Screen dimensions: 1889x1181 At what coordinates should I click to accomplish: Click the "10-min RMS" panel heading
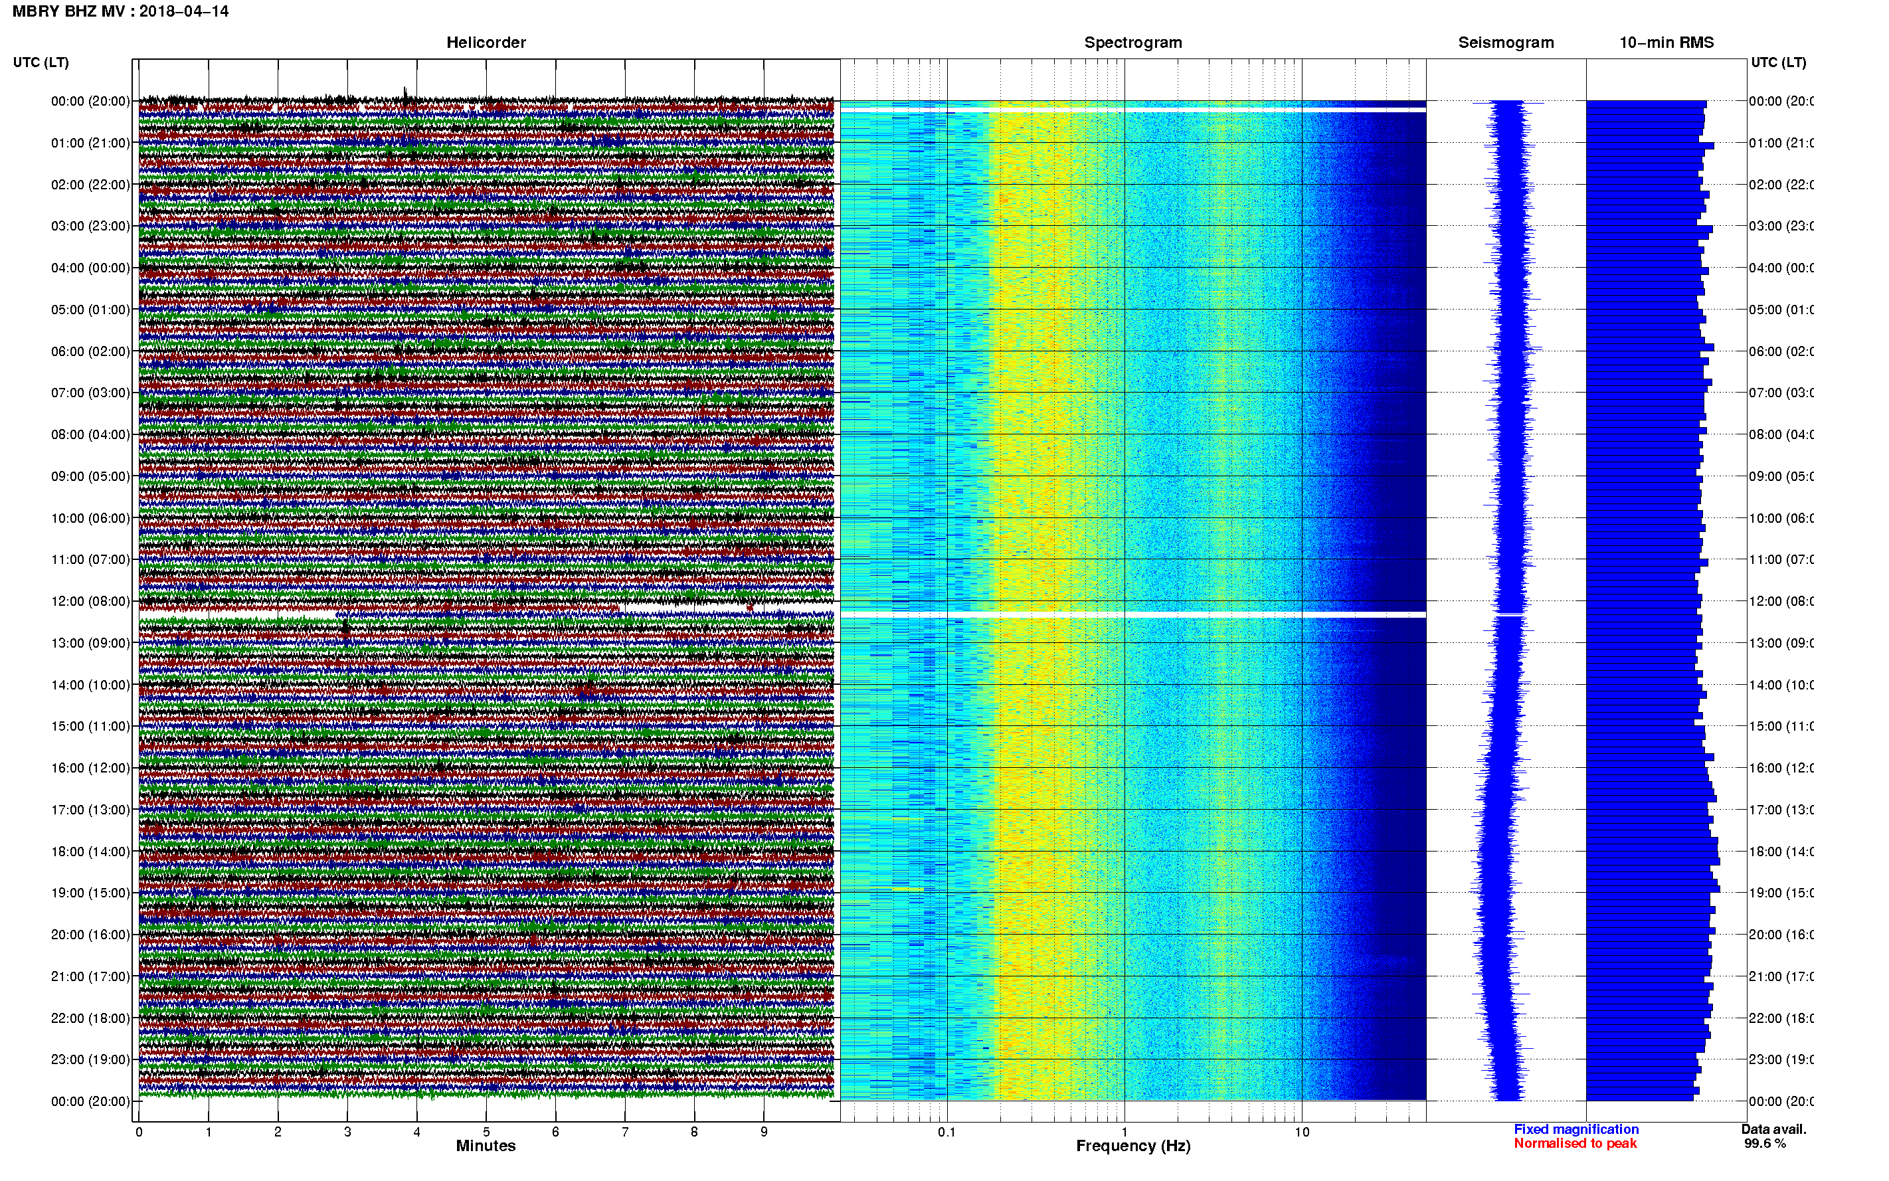pos(1666,43)
